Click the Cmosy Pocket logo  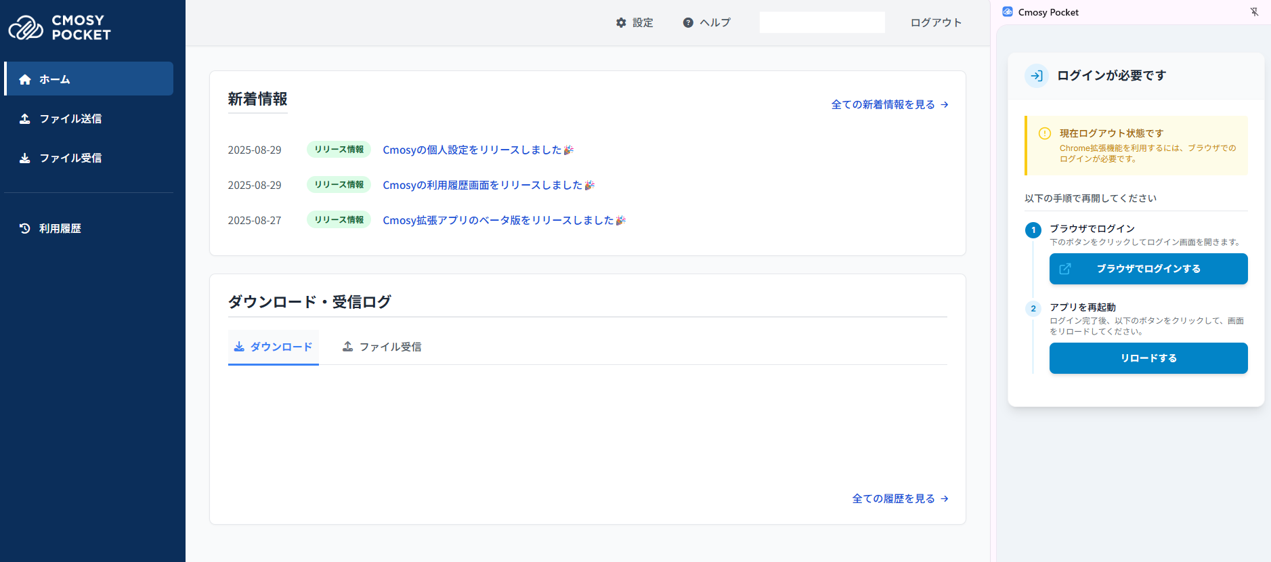click(60, 28)
